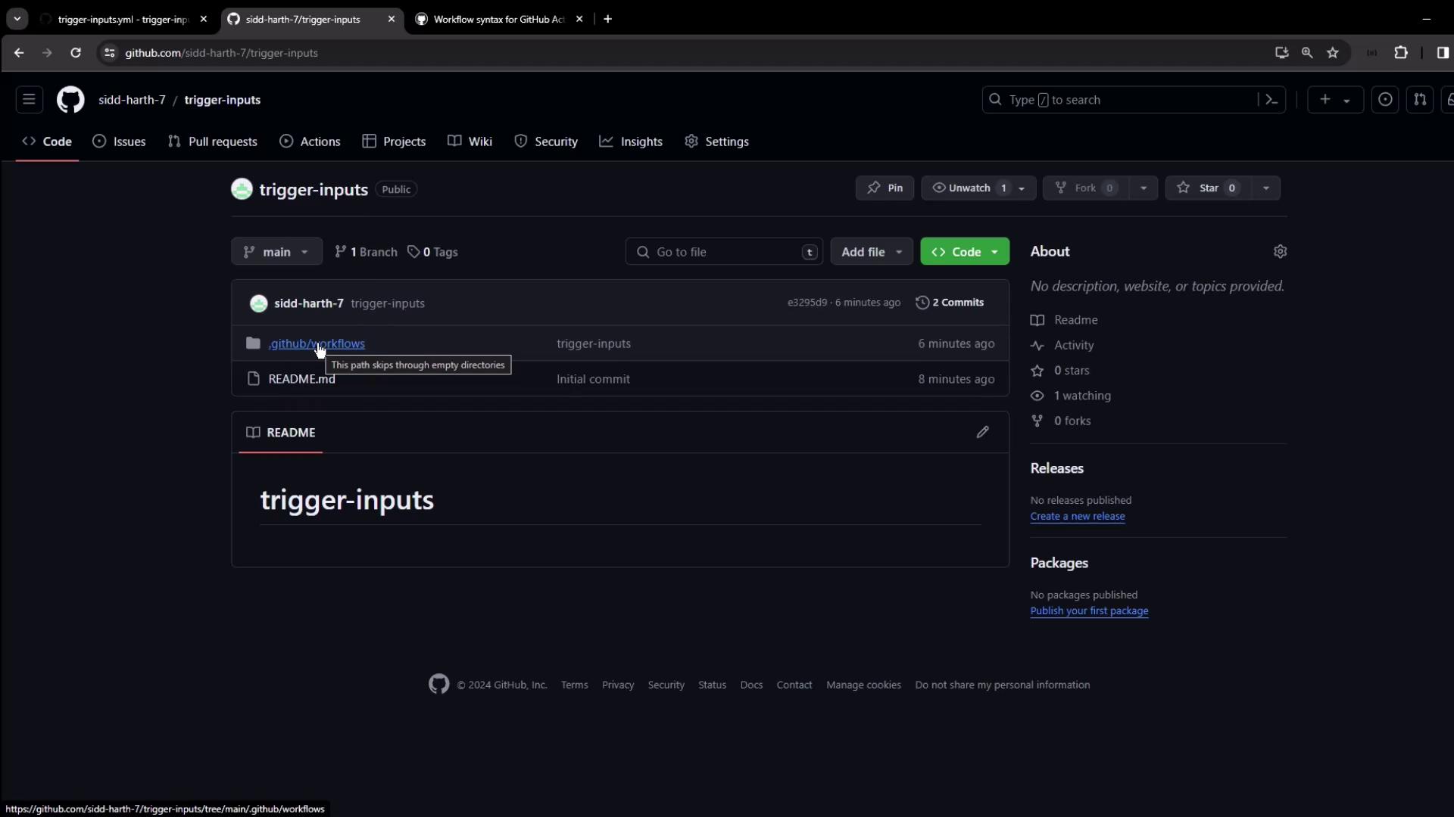Expand the Add file dropdown

(872, 252)
